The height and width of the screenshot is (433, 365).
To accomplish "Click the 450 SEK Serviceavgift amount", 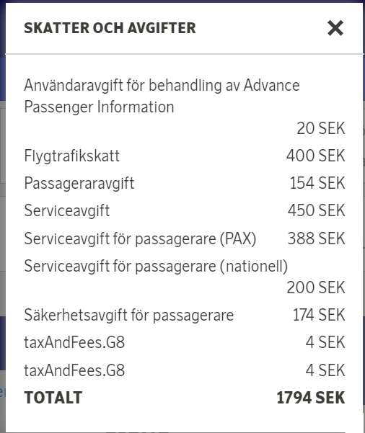I will 317,210.
